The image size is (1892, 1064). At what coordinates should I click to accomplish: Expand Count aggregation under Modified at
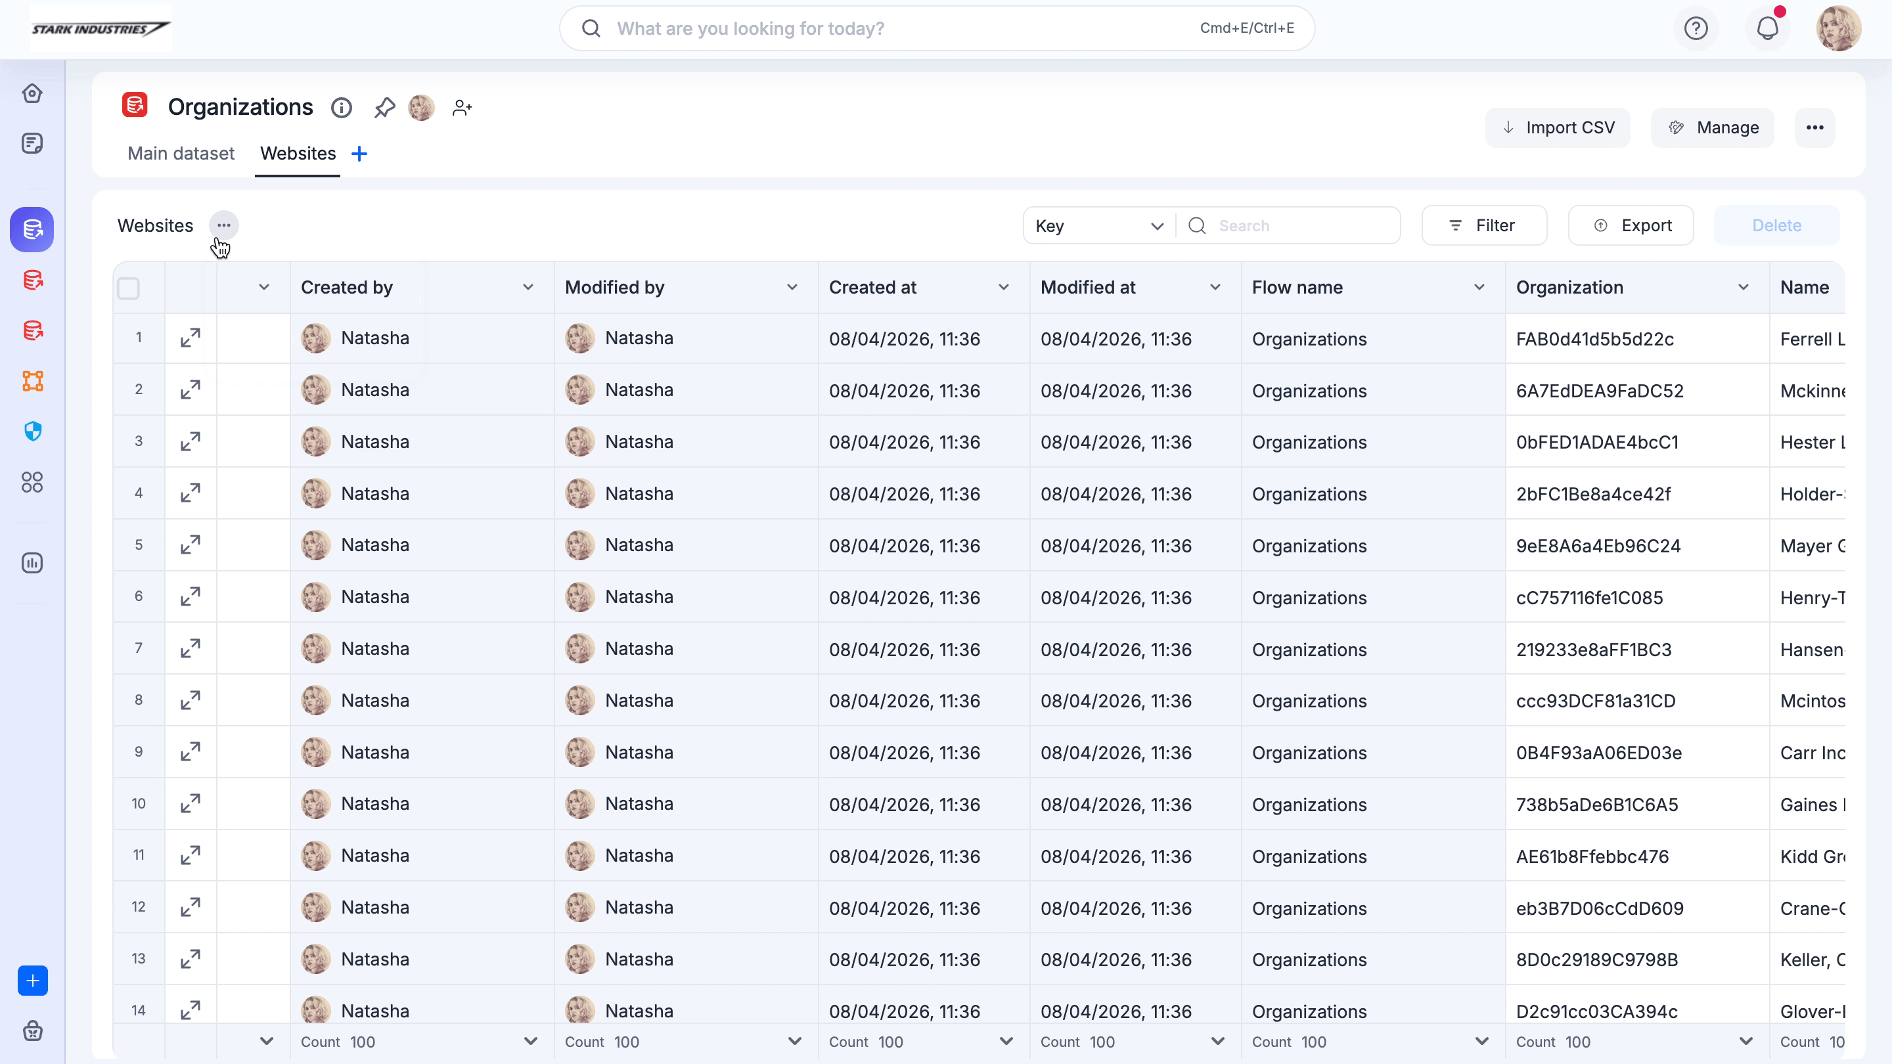tap(1218, 1041)
